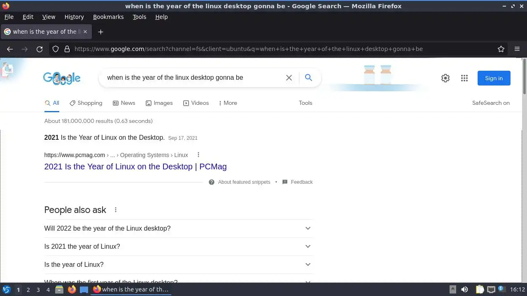The height and width of the screenshot is (296, 527).
Task: Click the magnifier search submit button
Action: click(x=308, y=77)
